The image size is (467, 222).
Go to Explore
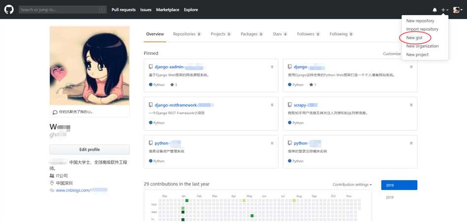(x=191, y=10)
